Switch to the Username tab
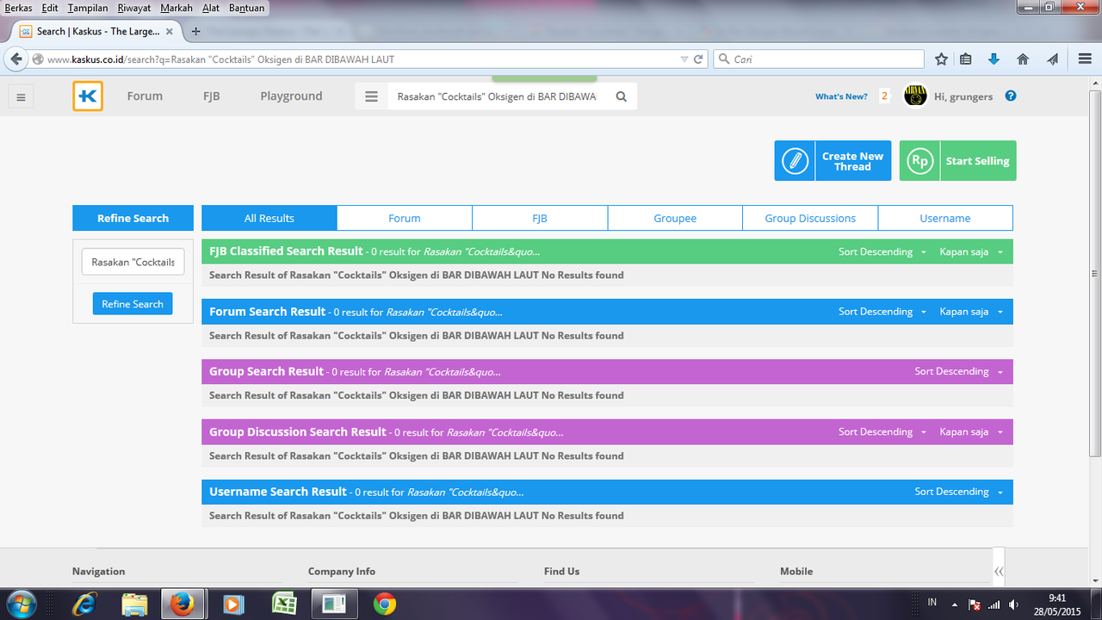Image resolution: width=1102 pixels, height=620 pixels. coord(945,218)
